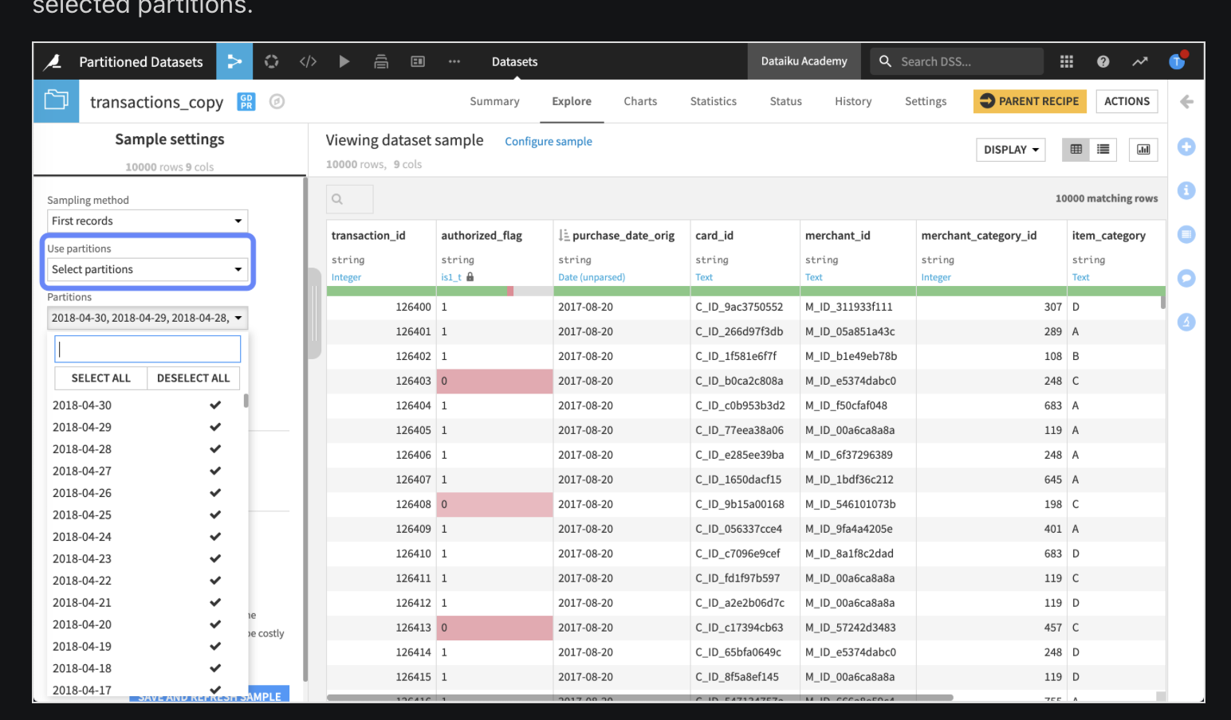Click the Dataiku bird logo
Viewport: 1231px width, 720px height.
pos(53,61)
